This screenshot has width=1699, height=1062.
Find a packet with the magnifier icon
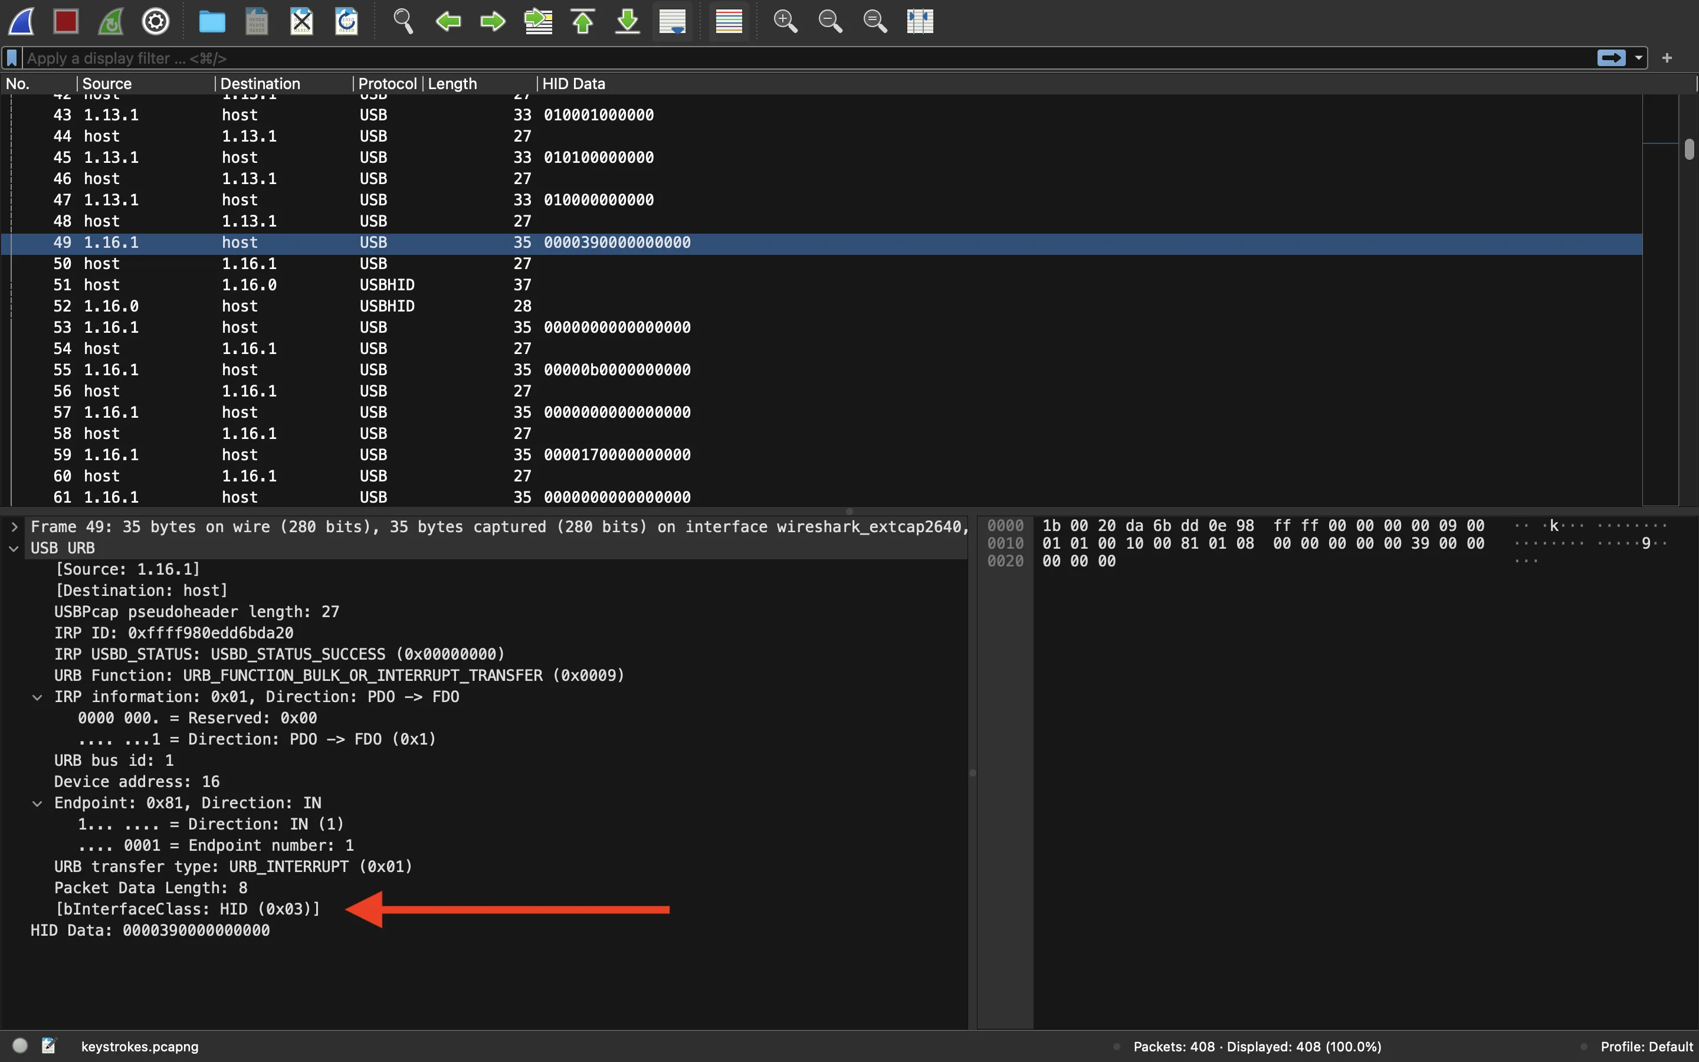(403, 21)
